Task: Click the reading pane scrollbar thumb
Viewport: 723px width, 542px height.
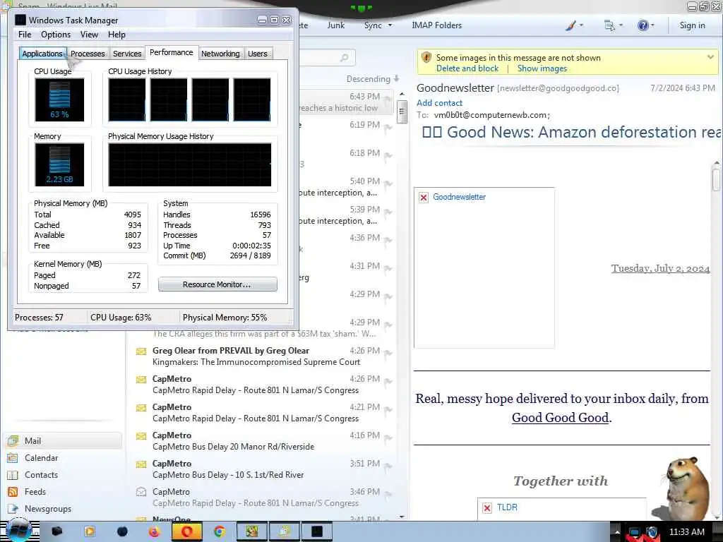Action: 716,180
